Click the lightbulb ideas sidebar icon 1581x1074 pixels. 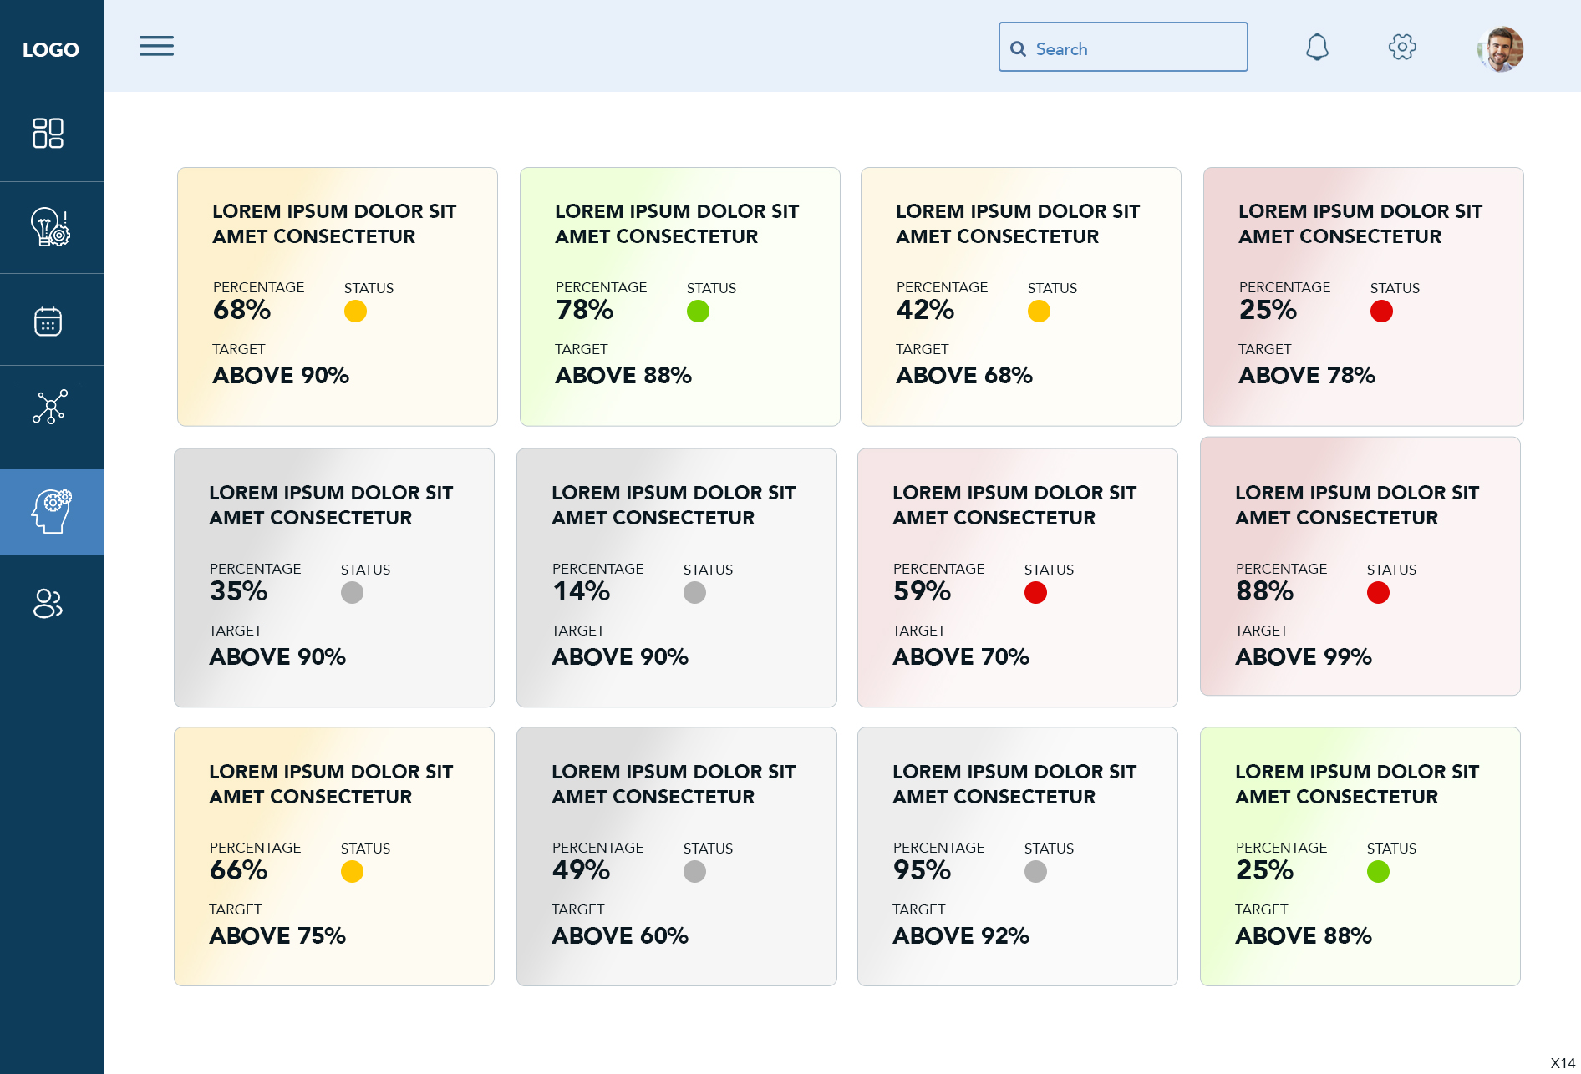[50, 227]
